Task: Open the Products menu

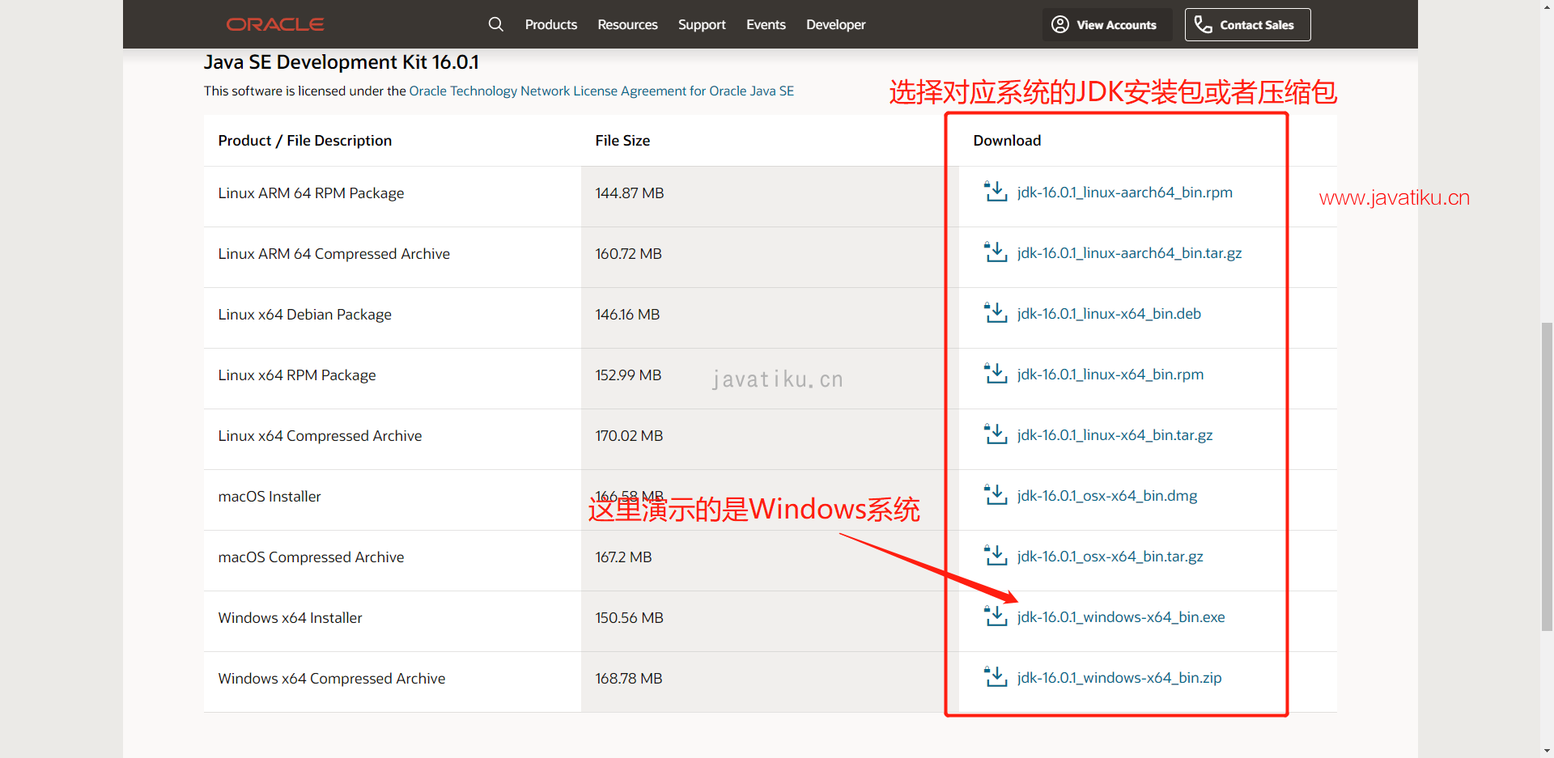Action: point(550,24)
